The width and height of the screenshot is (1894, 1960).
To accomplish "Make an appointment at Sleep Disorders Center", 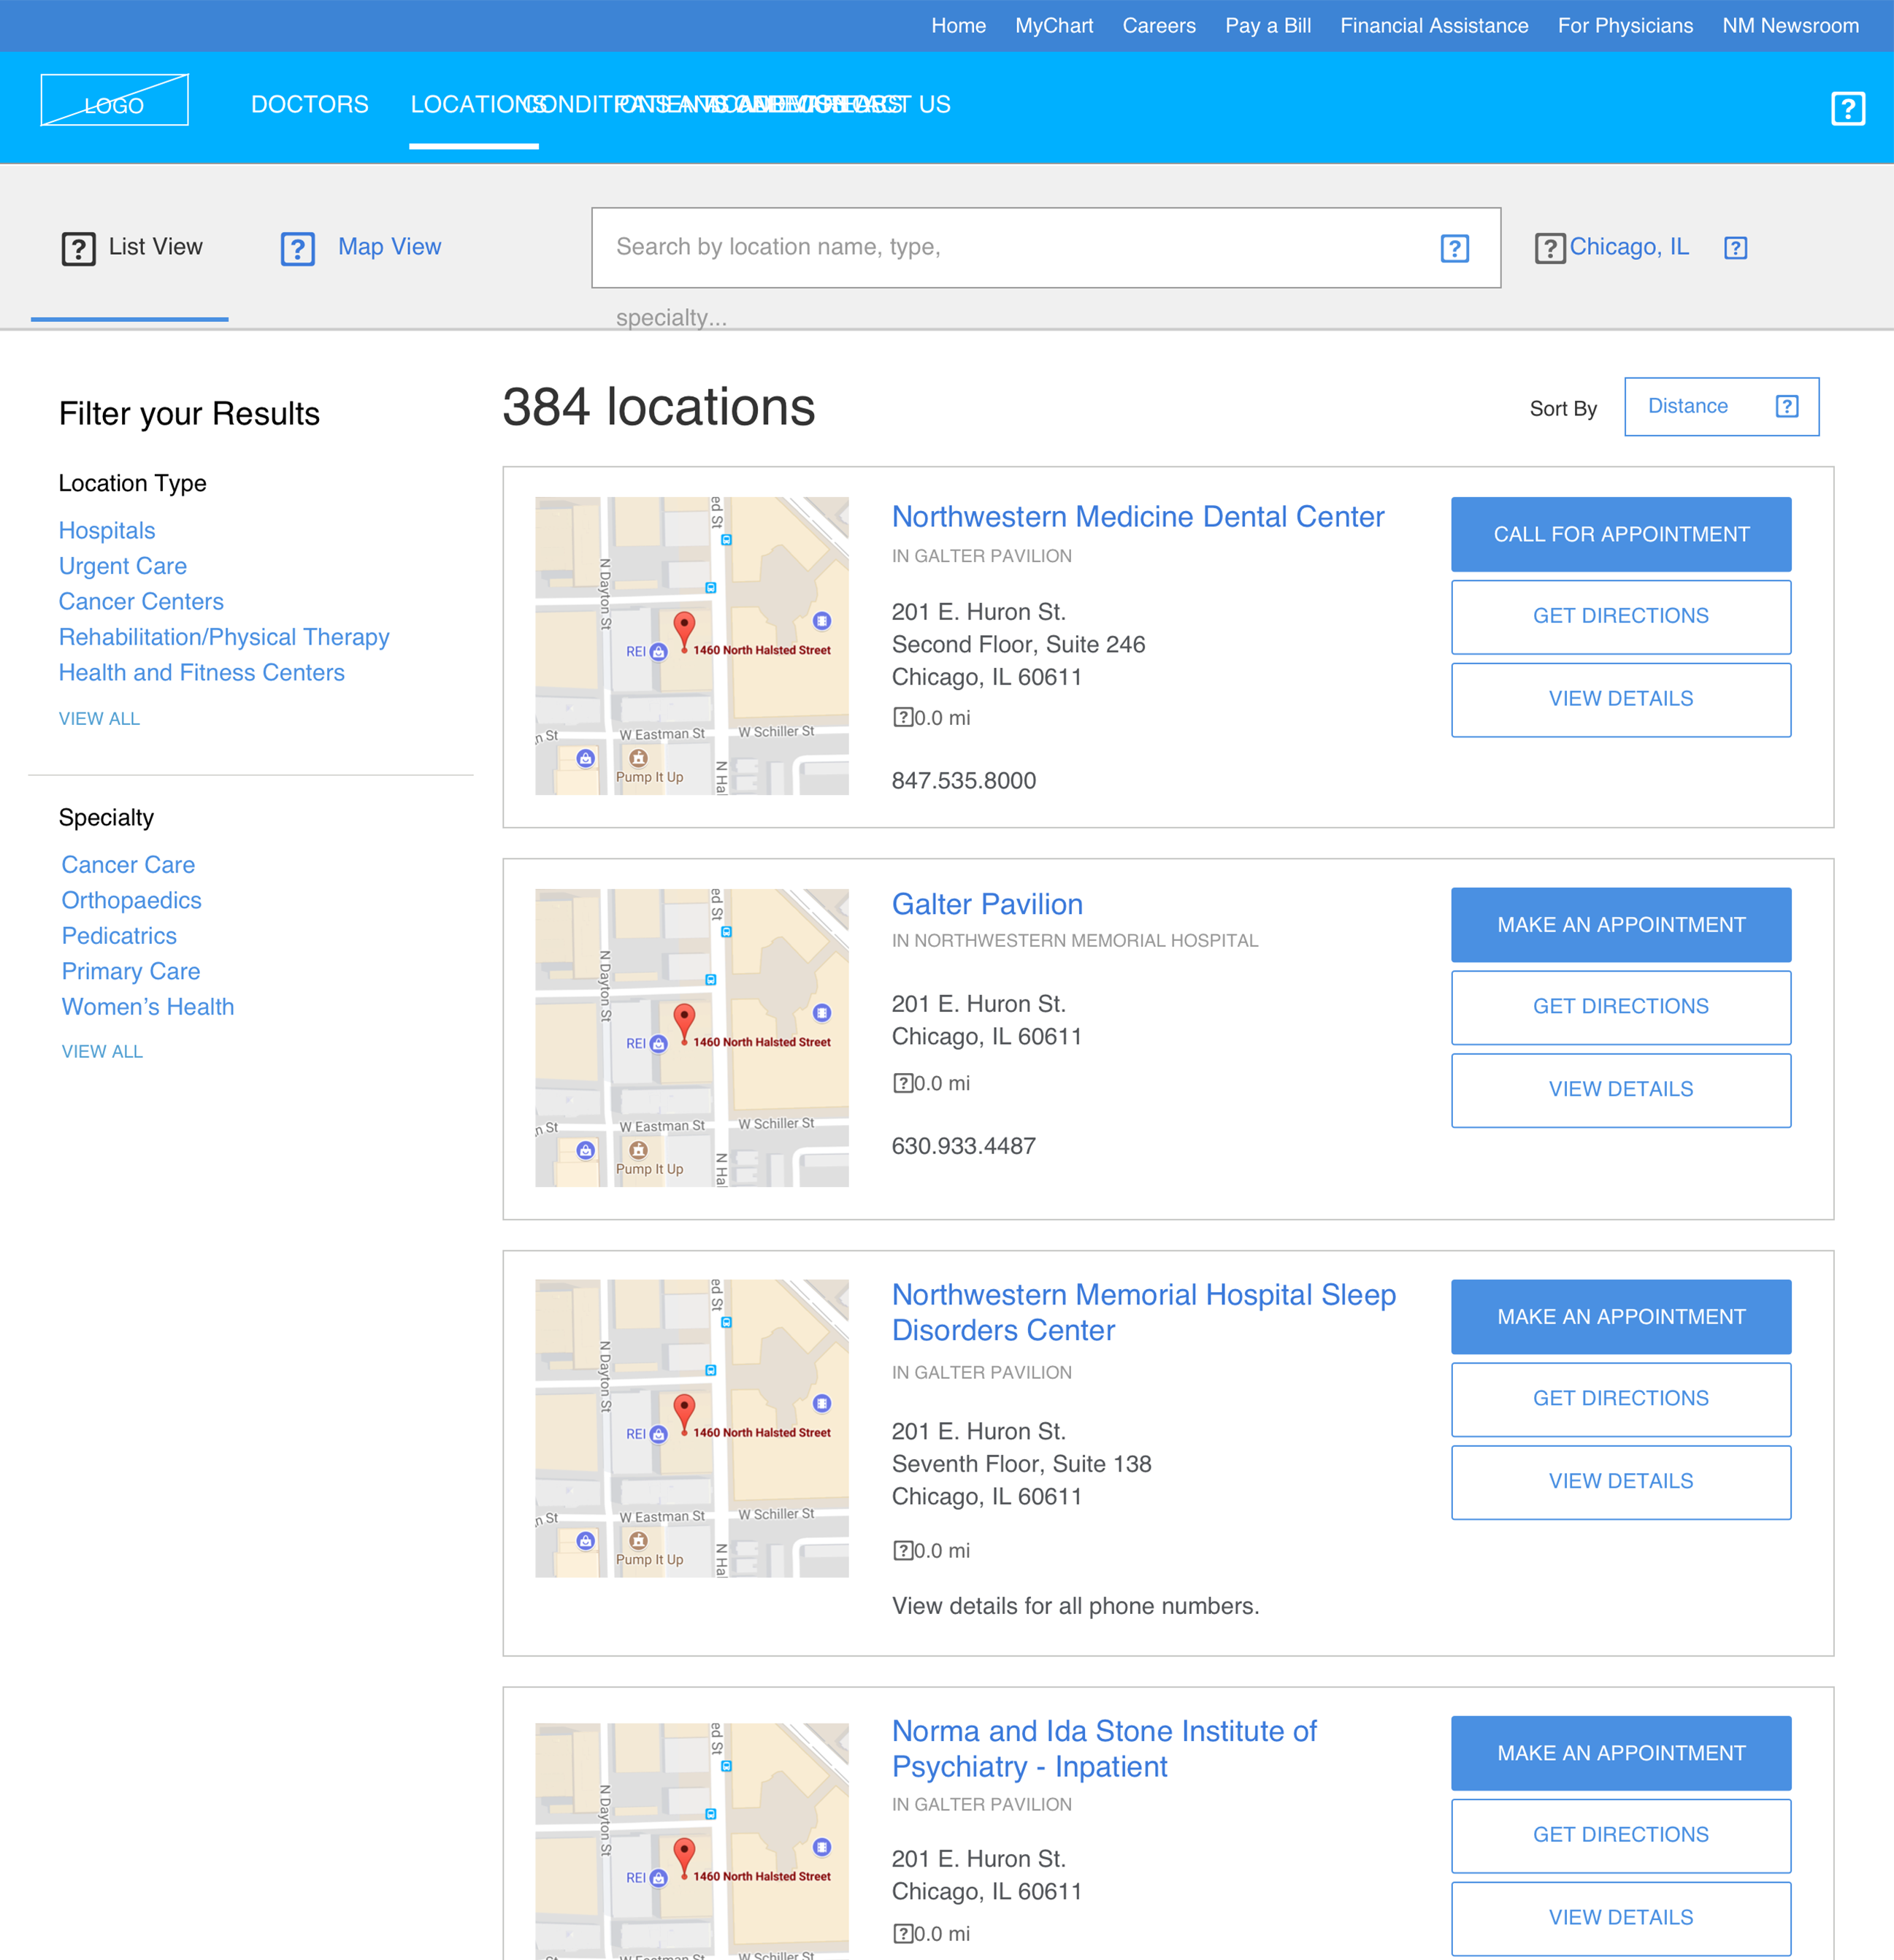I will 1621,1317.
